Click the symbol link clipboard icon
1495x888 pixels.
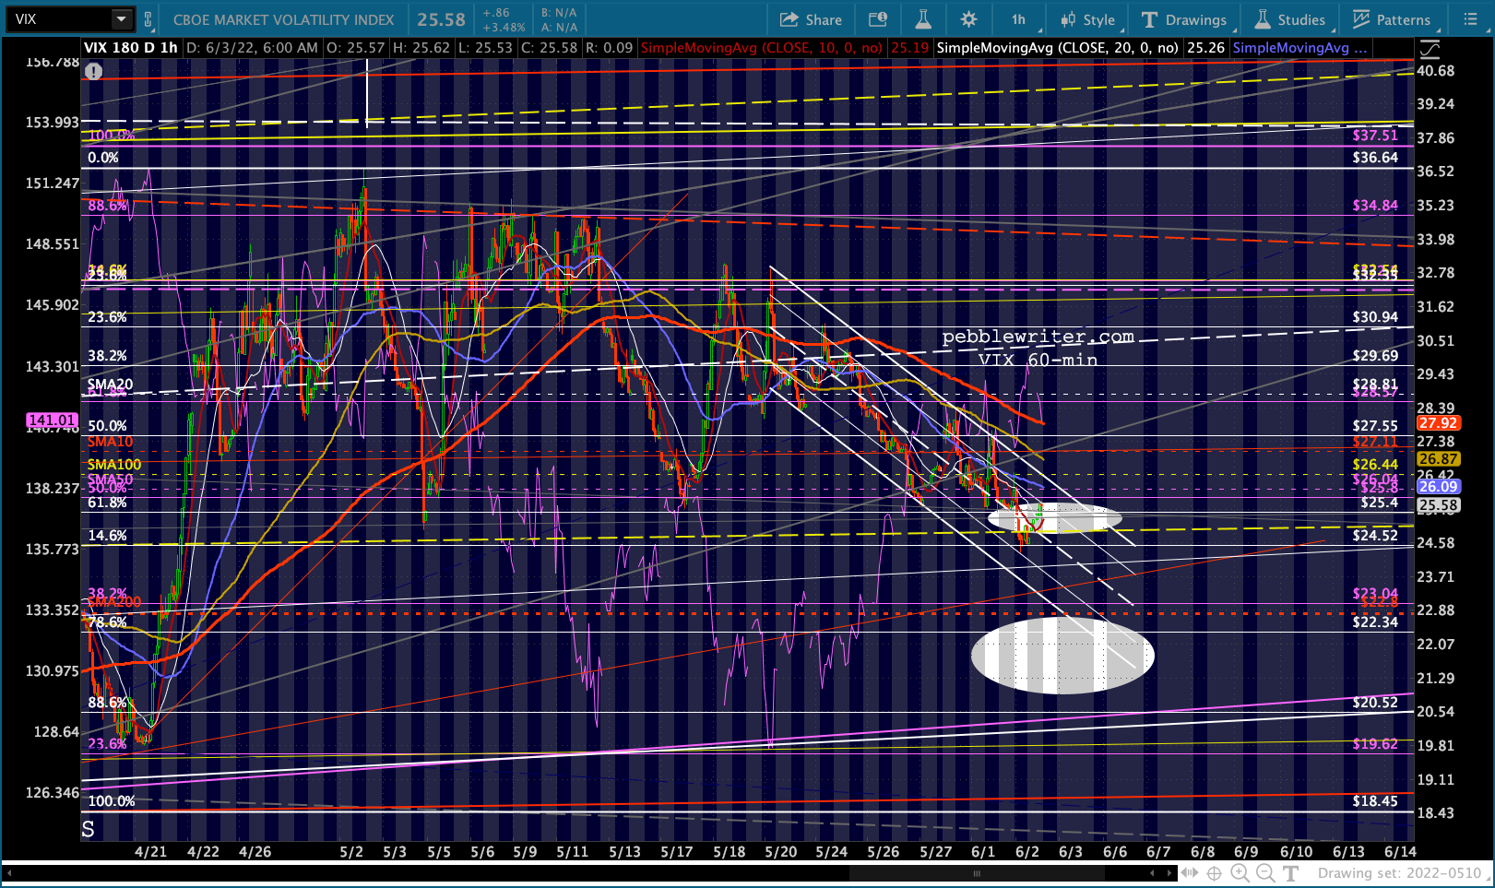tap(148, 19)
